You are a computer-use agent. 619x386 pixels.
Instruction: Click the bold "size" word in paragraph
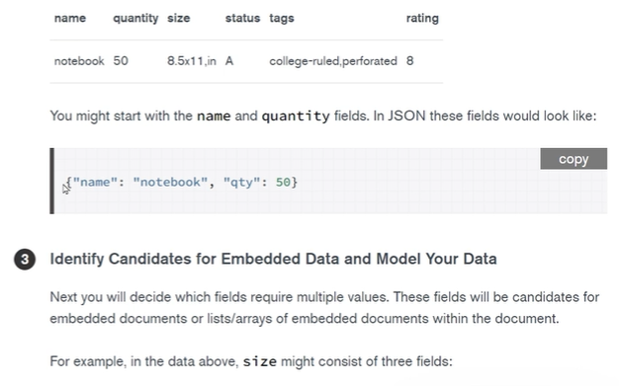click(259, 361)
